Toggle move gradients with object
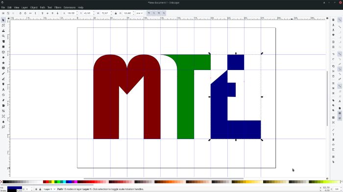This screenshot has width=343, height=192. point(159,13)
